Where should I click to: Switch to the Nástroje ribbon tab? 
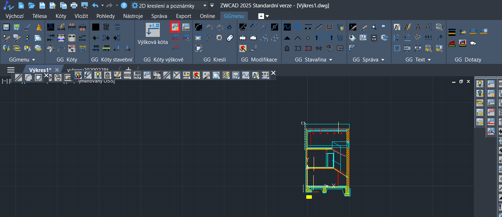133,16
